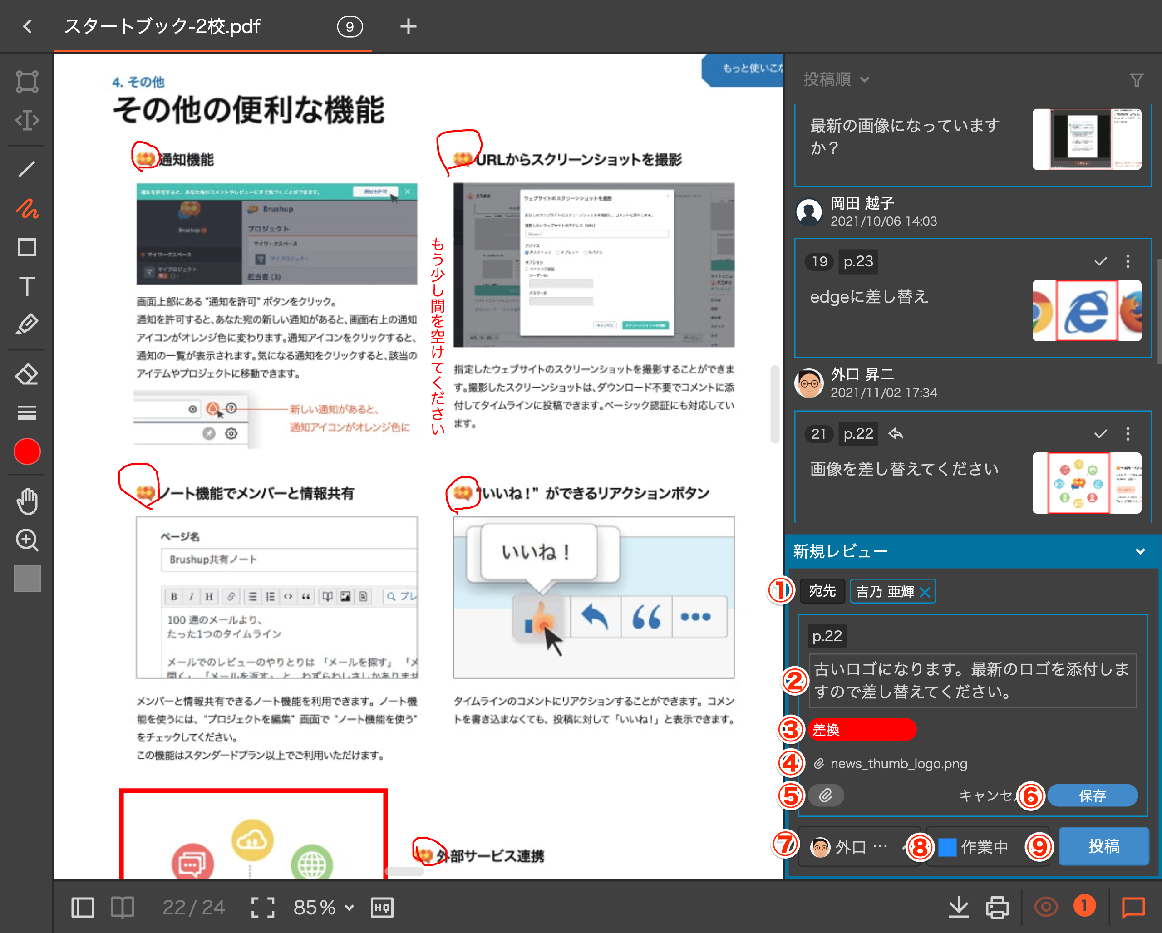Print the document
This screenshot has height=933, width=1162.
(997, 908)
